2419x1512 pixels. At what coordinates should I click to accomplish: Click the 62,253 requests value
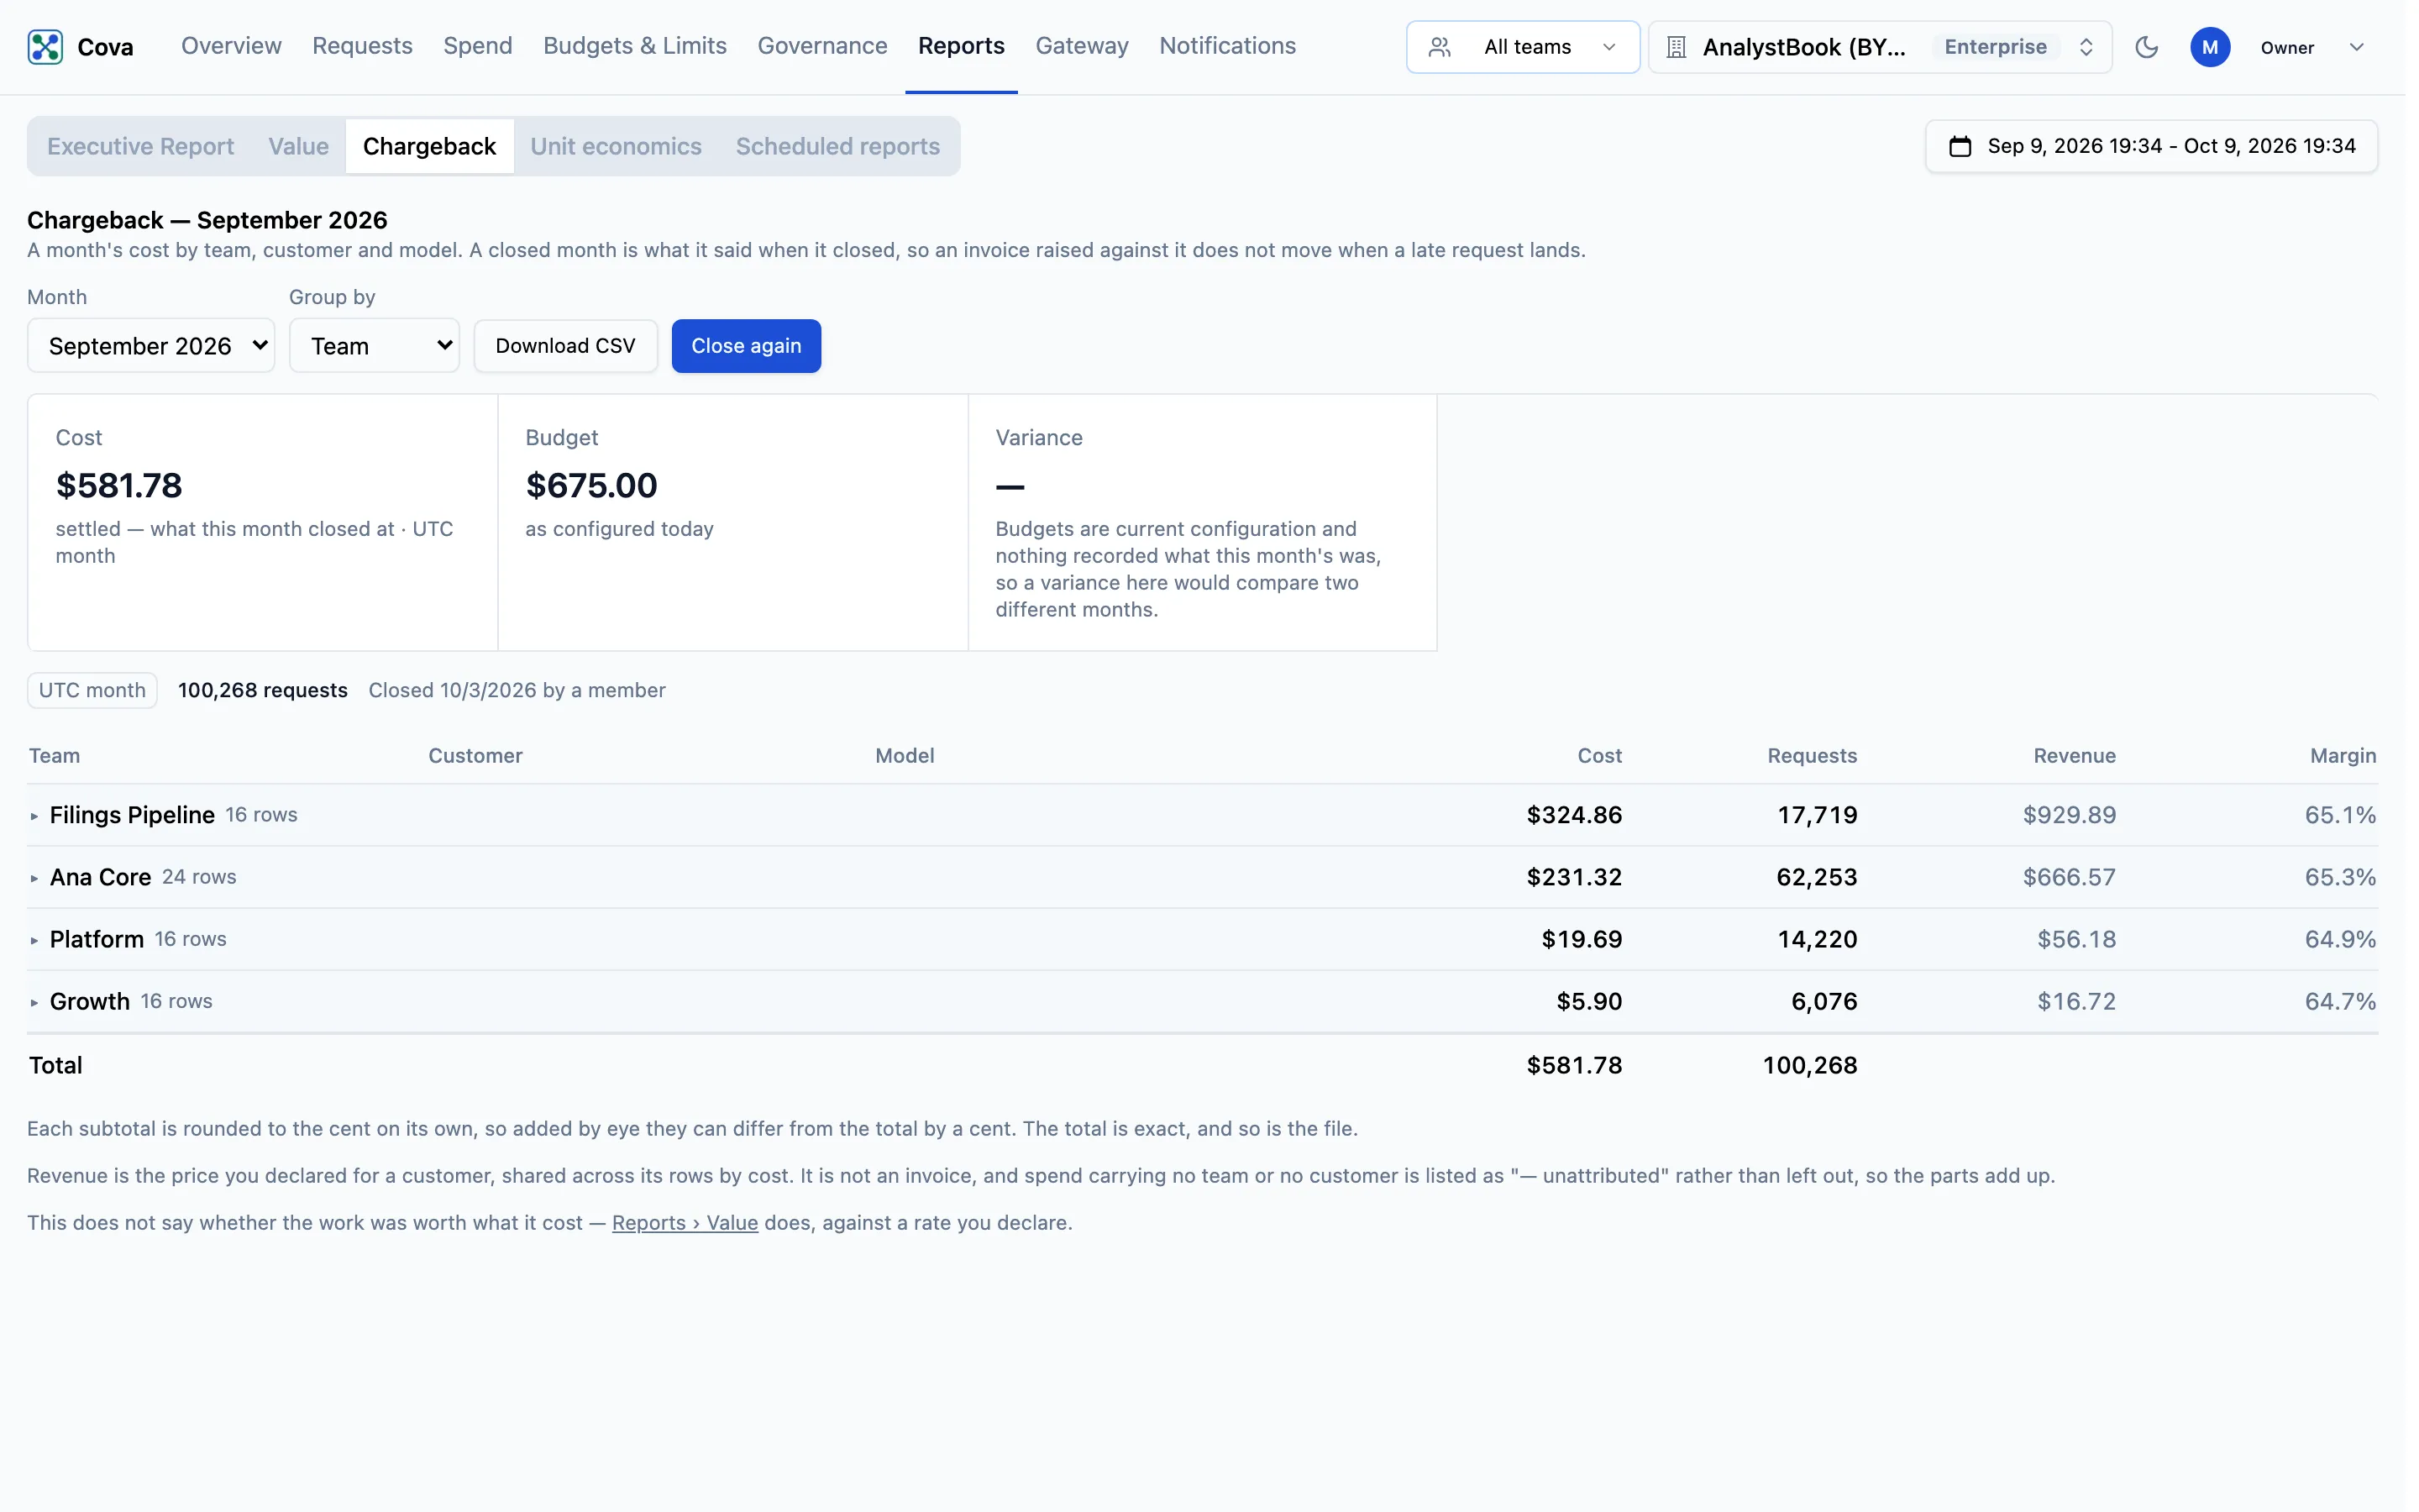1816,877
